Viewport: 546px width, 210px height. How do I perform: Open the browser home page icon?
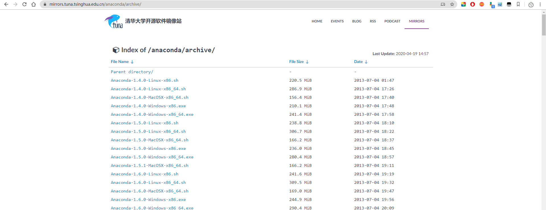point(34,4)
